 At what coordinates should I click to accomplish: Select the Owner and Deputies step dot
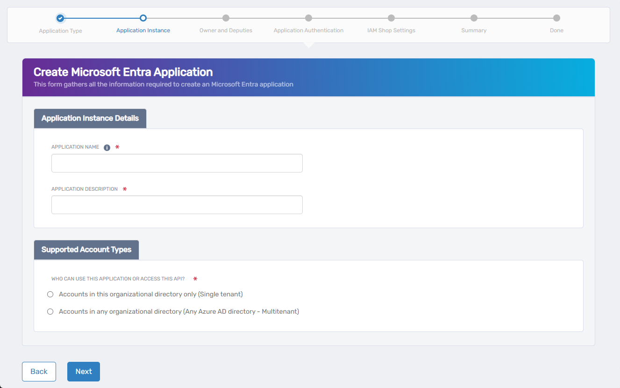tap(226, 19)
